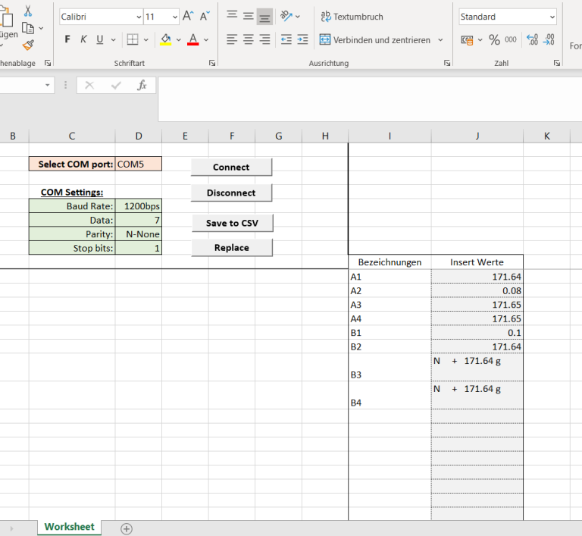Click the add new sheet plus icon
The image size is (582, 536).
point(127,528)
